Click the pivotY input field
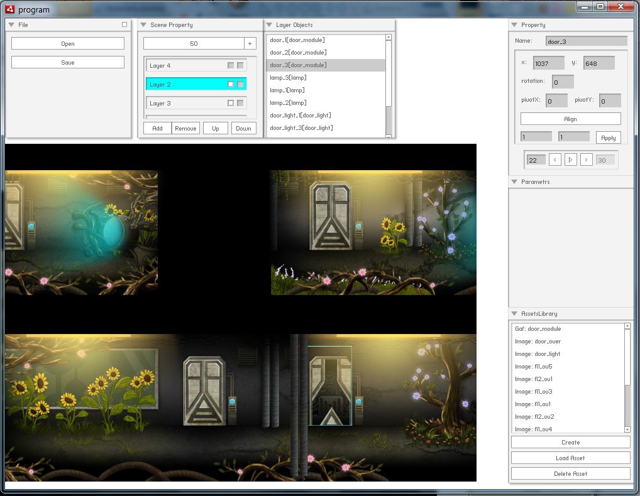 point(610,100)
